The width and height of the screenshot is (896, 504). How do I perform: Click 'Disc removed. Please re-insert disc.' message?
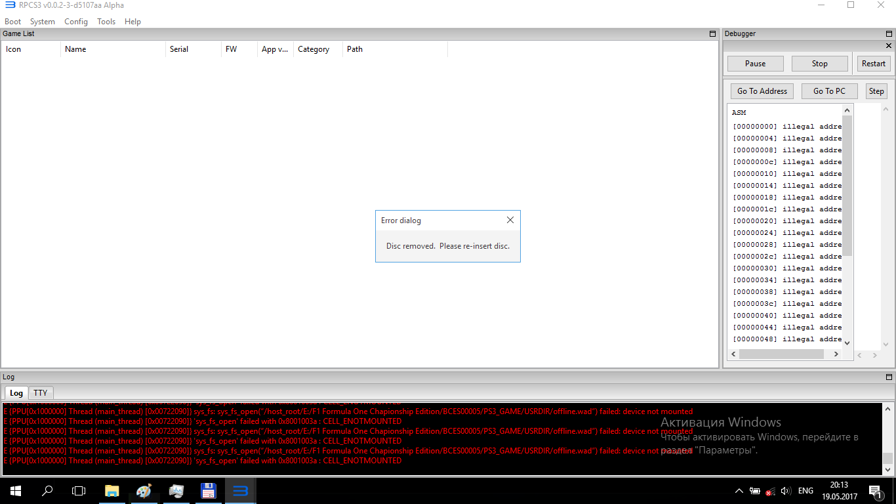point(448,246)
